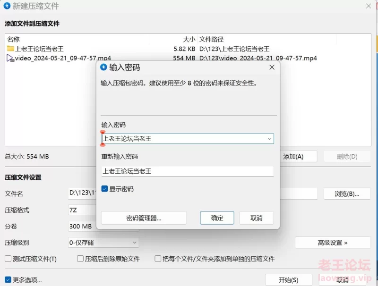378x286 pixels.
Task: Uncheck the 显示密码 checkbox
Action: pos(104,189)
